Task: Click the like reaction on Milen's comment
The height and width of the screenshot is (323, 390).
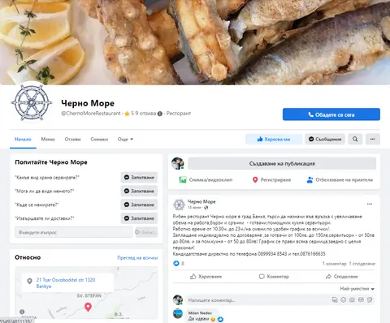Action: coord(220,319)
